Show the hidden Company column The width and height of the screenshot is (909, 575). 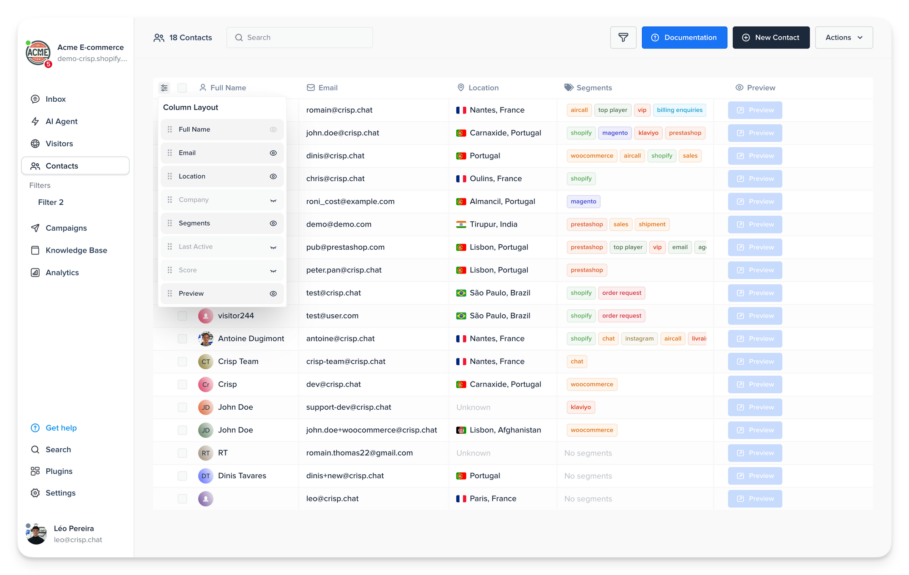273,200
